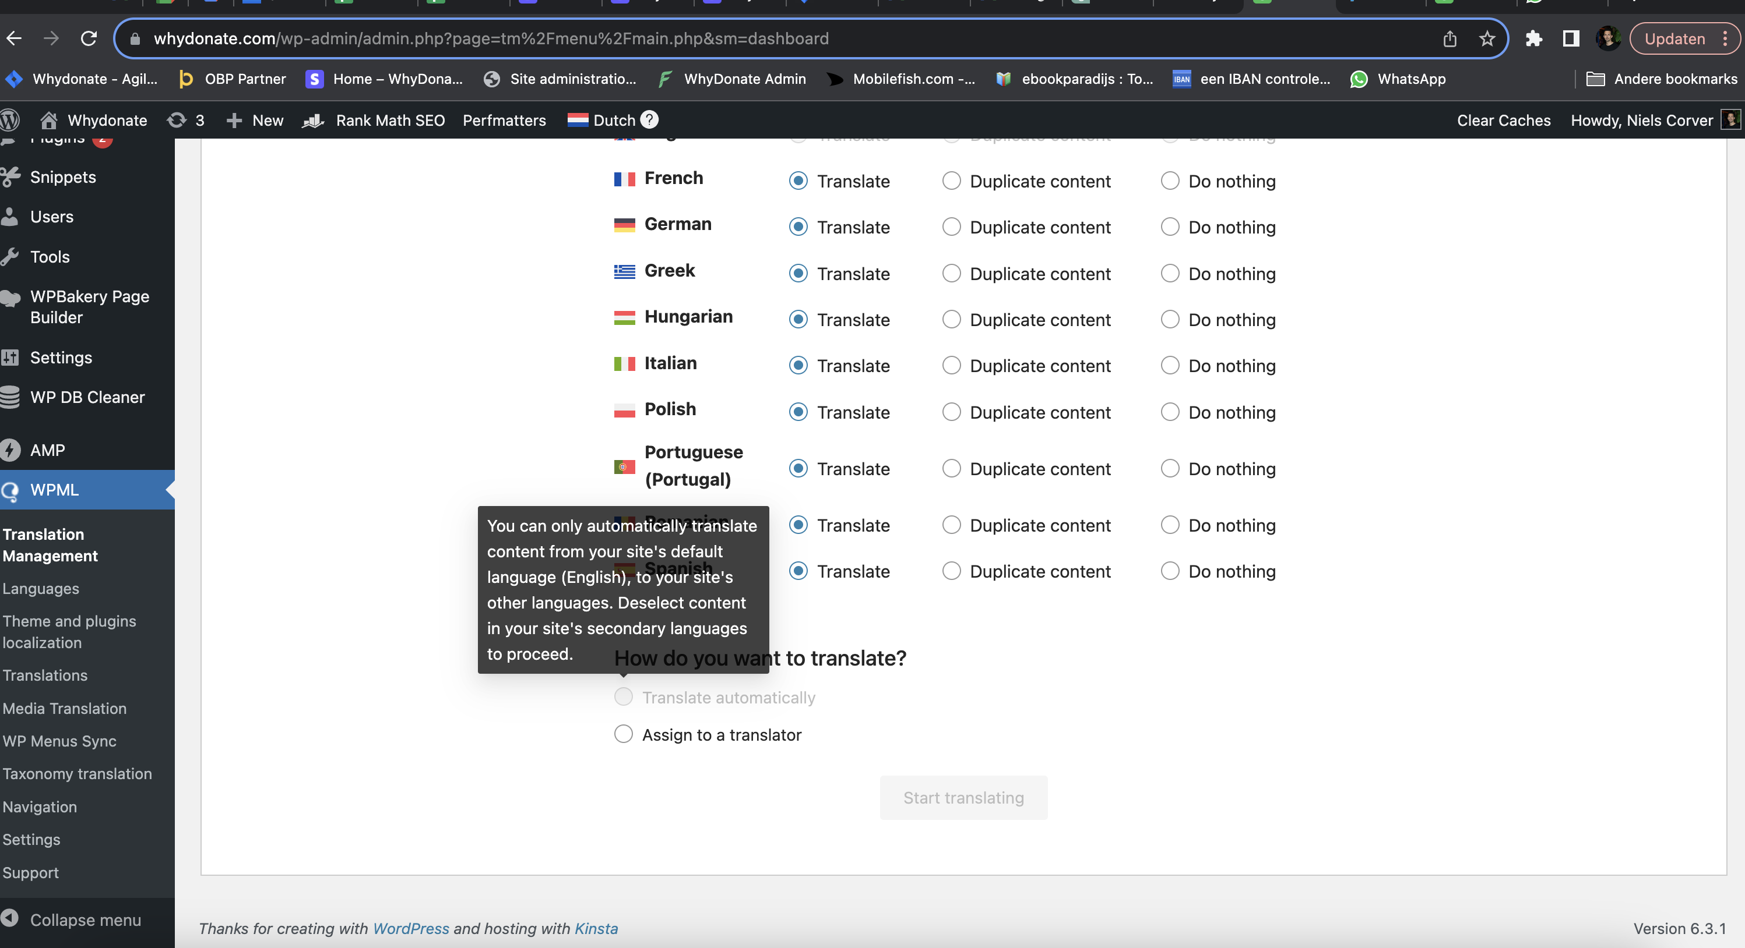Open Whydonate site home in admin bar
Viewport: 1745px width, 948px height.
94,121
